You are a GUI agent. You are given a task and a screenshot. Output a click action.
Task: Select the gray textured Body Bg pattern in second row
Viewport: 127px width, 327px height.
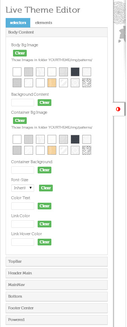17,83
